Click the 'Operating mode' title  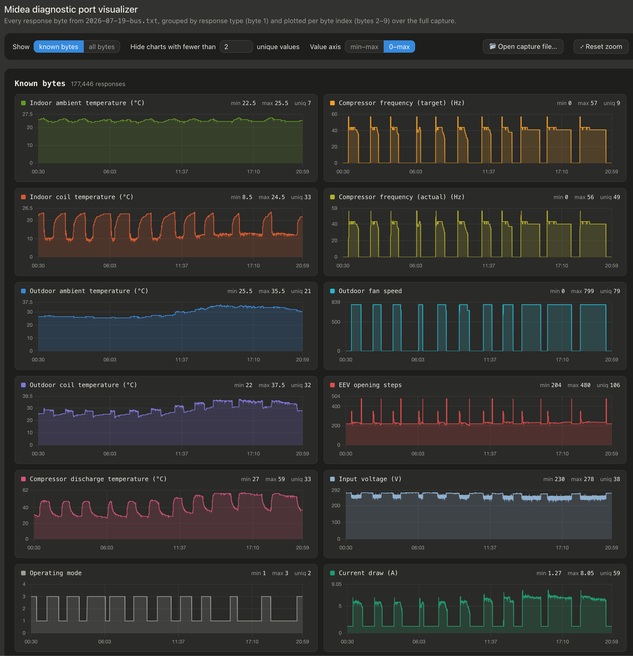pyautogui.click(x=56, y=573)
